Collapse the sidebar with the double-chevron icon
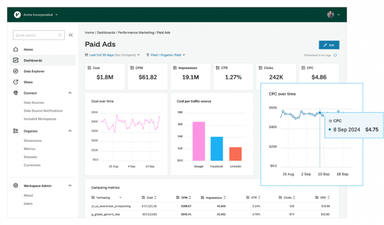Image resolution: width=384 pixels, height=225 pixels. pyautogui.click(x=70, y=35)
